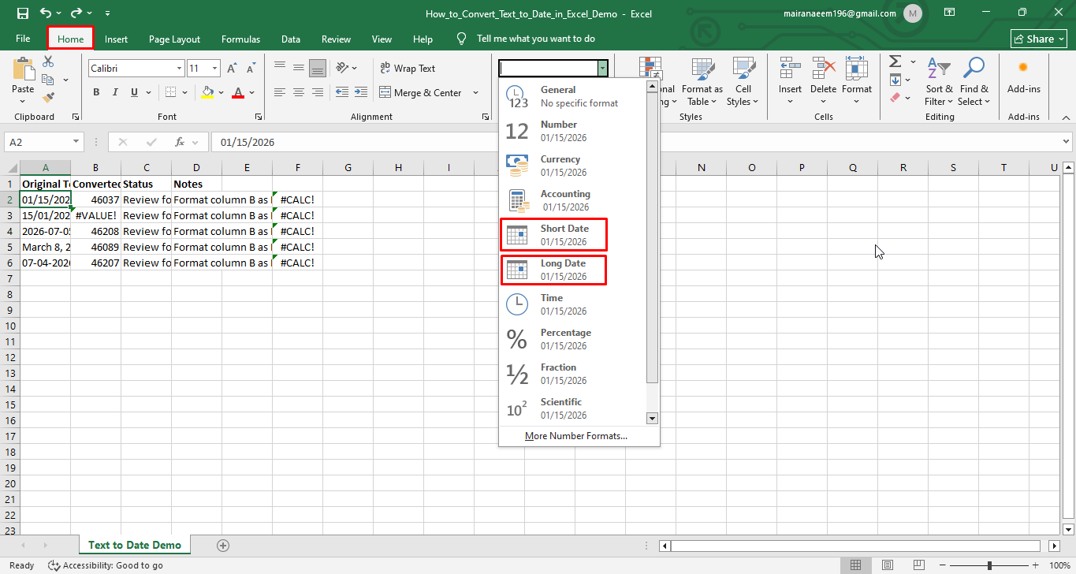This screenshot has width=1076, height=574.
Task: Save the workbook with the floppy disk icon
Action: pyautogui.click(x=22, y=13)
